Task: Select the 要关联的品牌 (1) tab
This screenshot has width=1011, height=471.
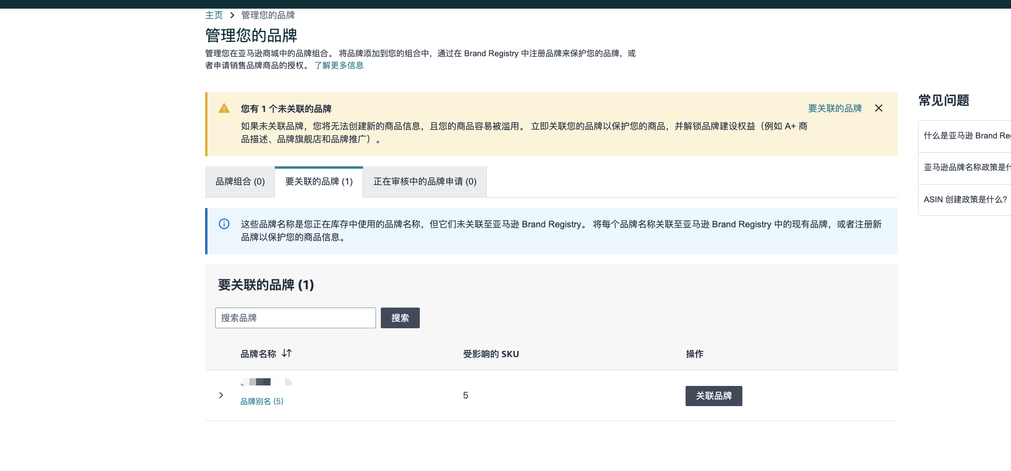Action: [319, 182]
